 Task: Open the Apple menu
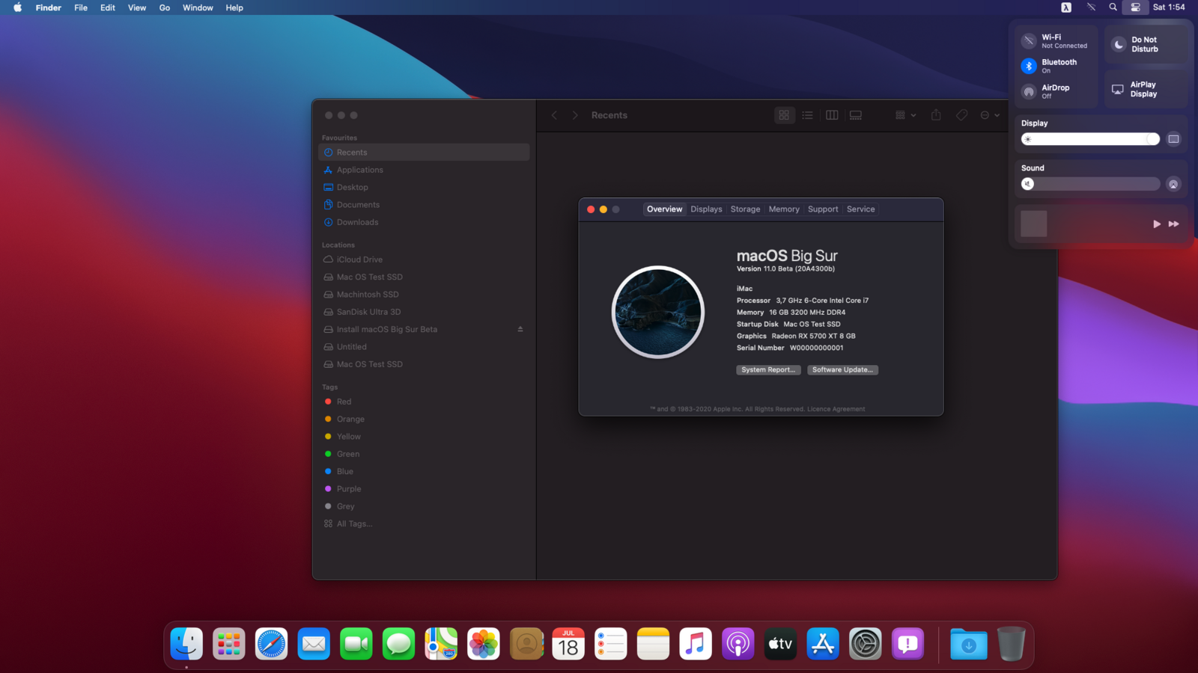(x=17, y=7)
